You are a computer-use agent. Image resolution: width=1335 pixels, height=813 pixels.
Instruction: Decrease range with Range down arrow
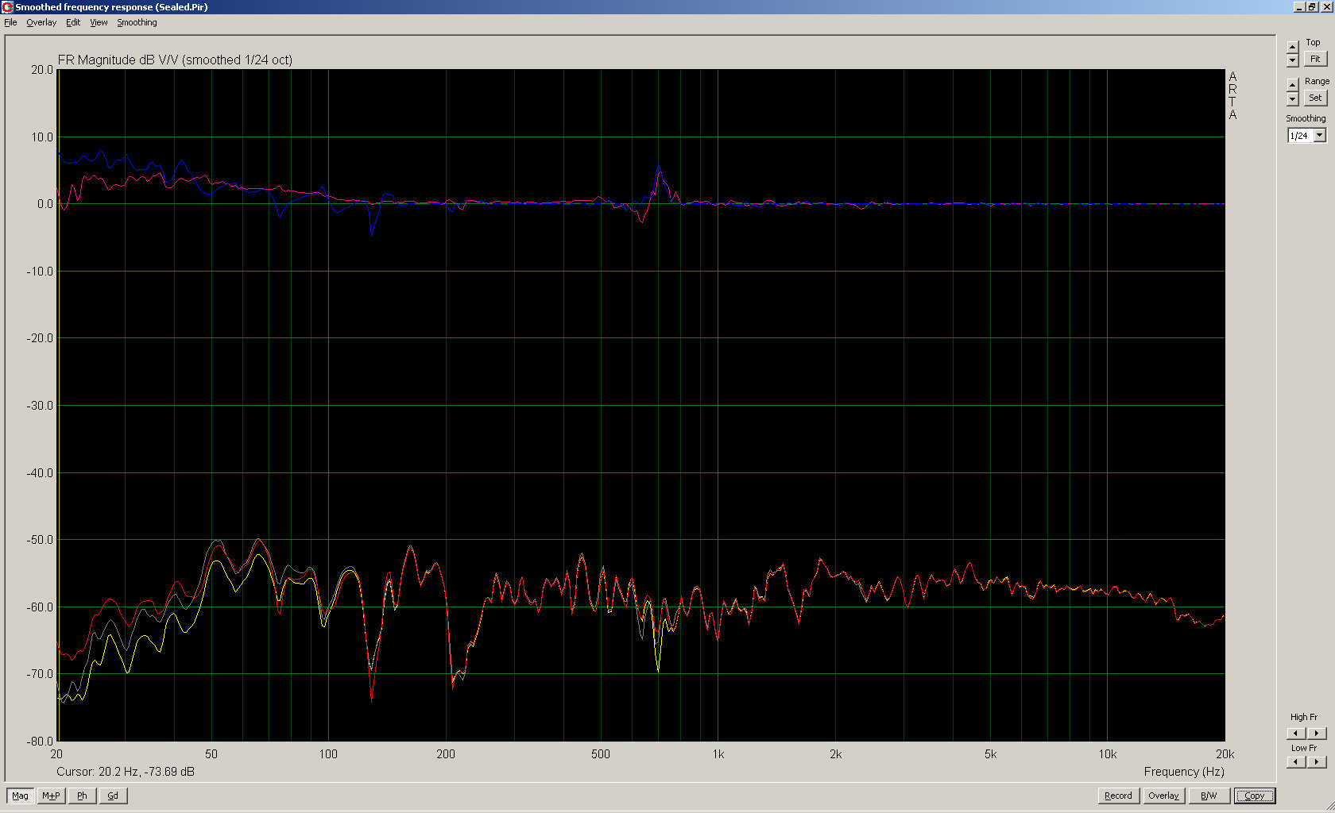(x=1293, y=98)
